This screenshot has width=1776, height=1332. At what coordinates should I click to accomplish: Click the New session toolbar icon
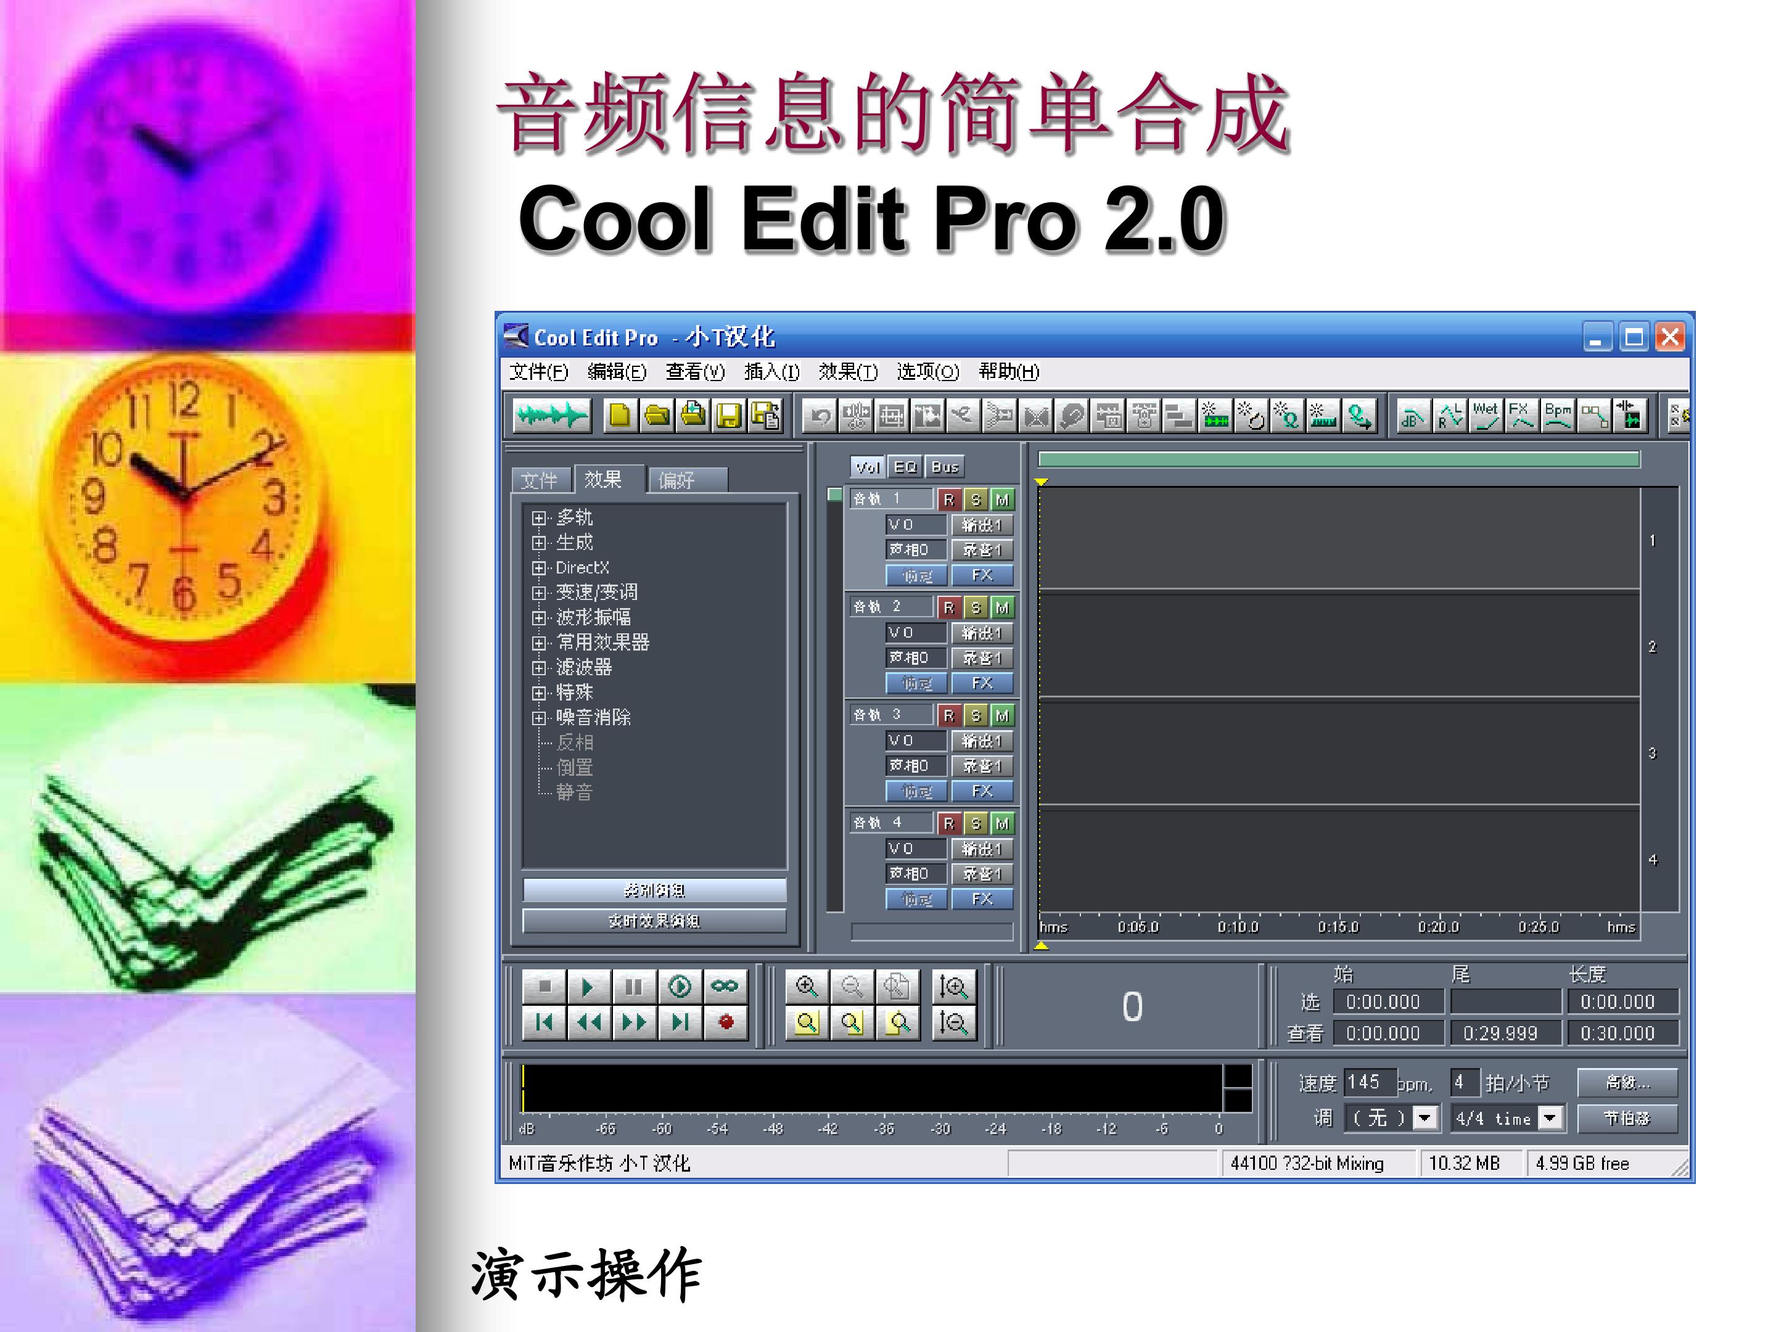tap(620, 415)
